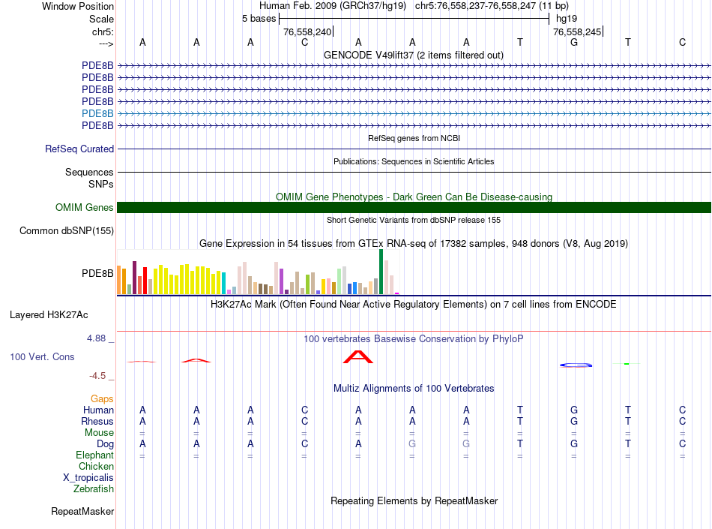Click the G base in the chr5 ruler row

coord(574,42)
